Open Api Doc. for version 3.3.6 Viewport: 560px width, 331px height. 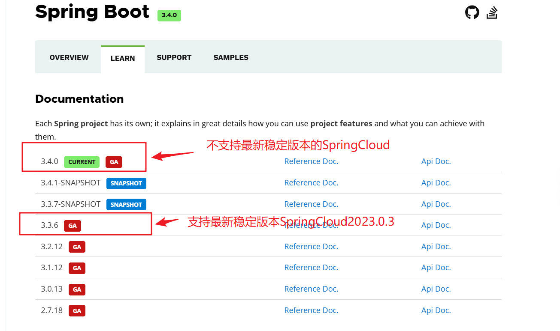tap(436, 225)
